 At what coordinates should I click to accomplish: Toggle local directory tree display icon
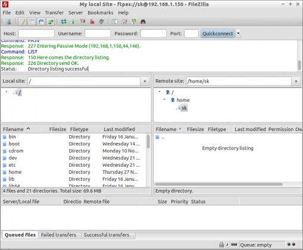click(32, 21)
